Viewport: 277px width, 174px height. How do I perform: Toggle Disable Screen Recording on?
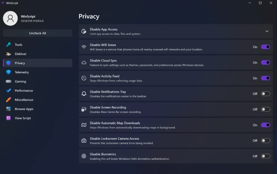click(x=265, y=110)
